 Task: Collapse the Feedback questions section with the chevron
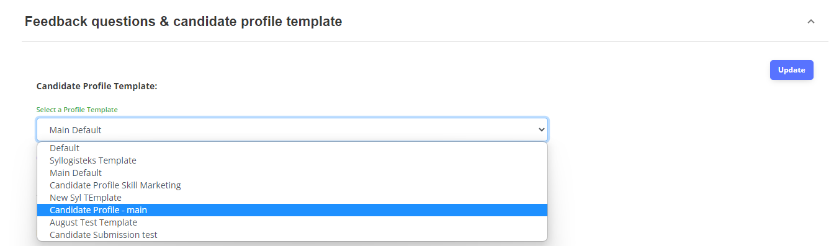click(x=810, y=22)
